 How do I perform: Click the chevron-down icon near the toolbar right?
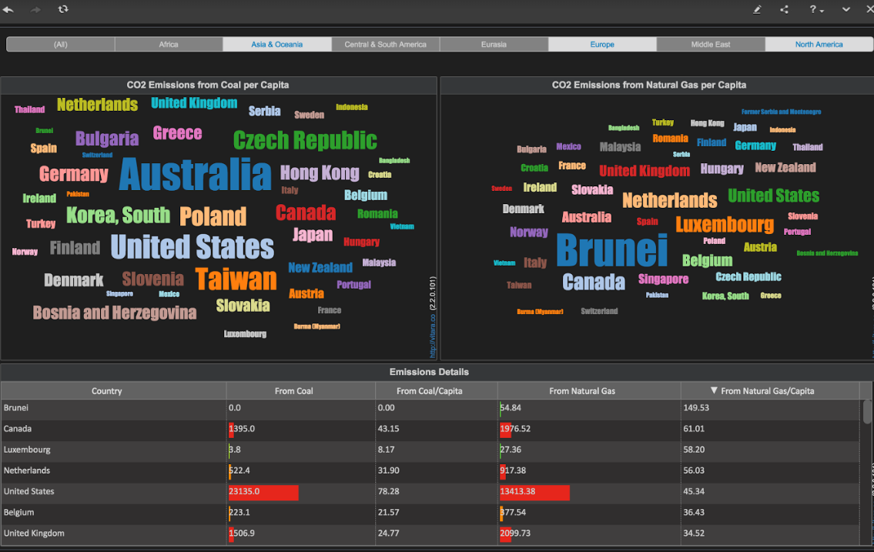point(846,9)
